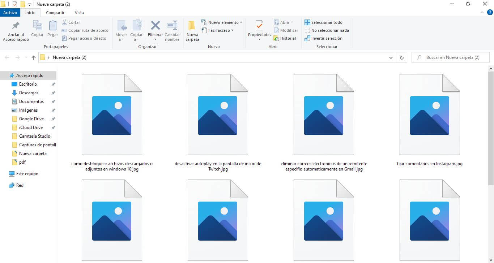Choose Copiar ruta de acceso
This screenshot has height=263, width=494.
[x=85, y=30]
